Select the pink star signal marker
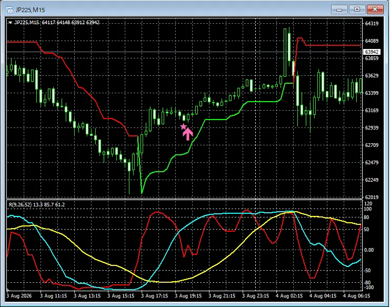Screen dimensions: 390x307 (183, 127)
